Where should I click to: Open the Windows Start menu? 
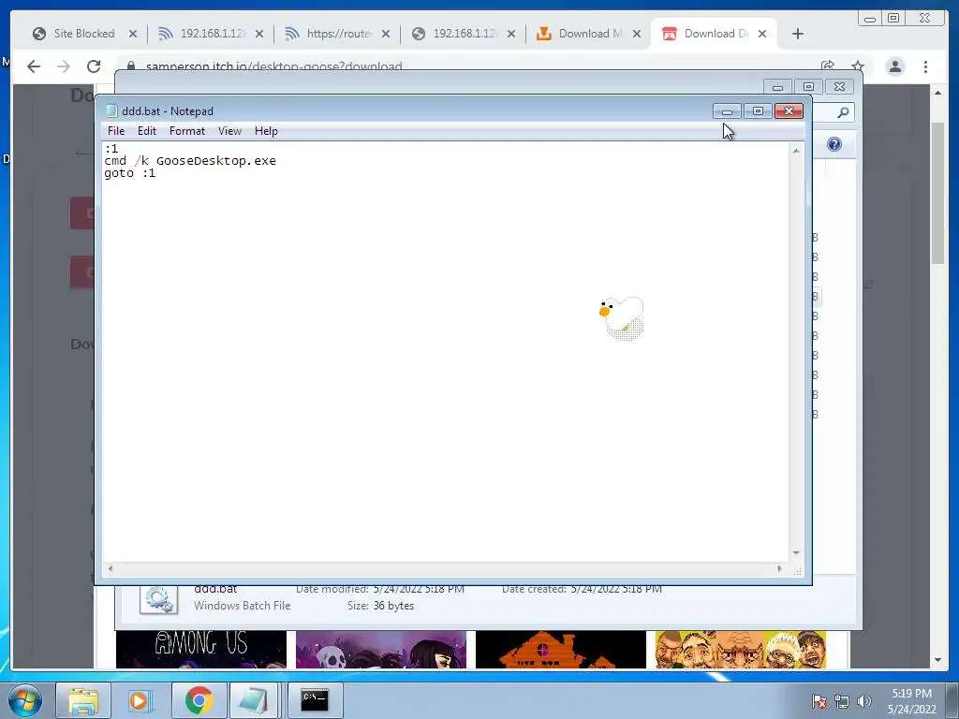(x=25, y=700)
